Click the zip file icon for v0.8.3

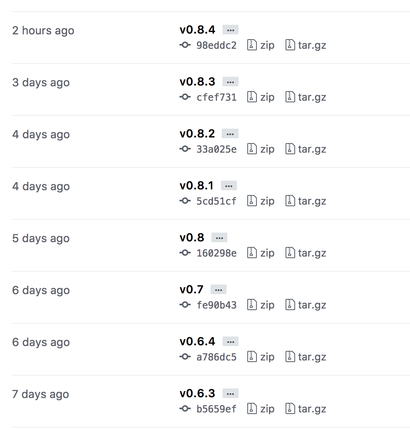(x=252, y=97)
